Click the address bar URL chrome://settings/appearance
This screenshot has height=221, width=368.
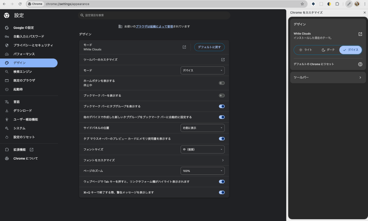(68, 4)
